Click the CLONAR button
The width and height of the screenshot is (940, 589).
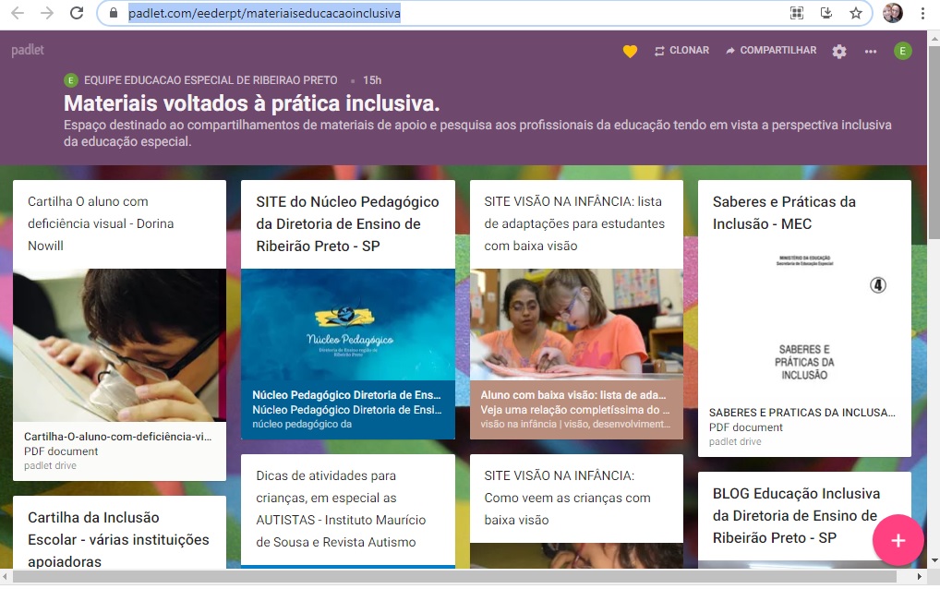681,51
